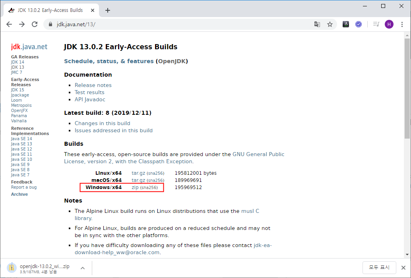Open Schedule, status, & features link
The width and height of the screenshot is (411, 278).
click(109, 61)
